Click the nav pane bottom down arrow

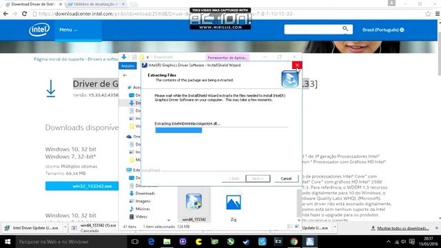click(168, 220)
